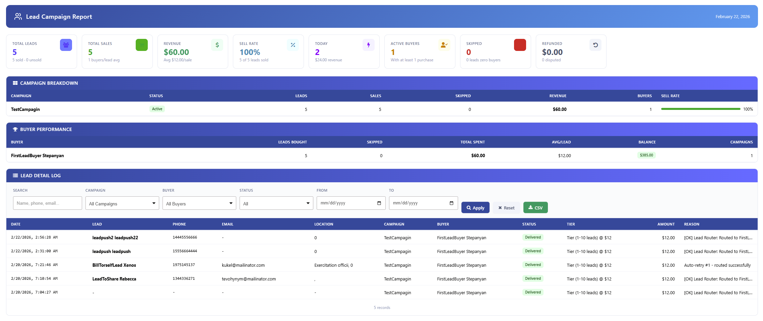Screen dimensions: 763x321
Task: Download the report with the CSV button
Action: [535, 207]
